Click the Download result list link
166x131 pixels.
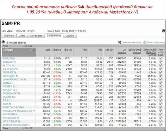click(131, 42)
